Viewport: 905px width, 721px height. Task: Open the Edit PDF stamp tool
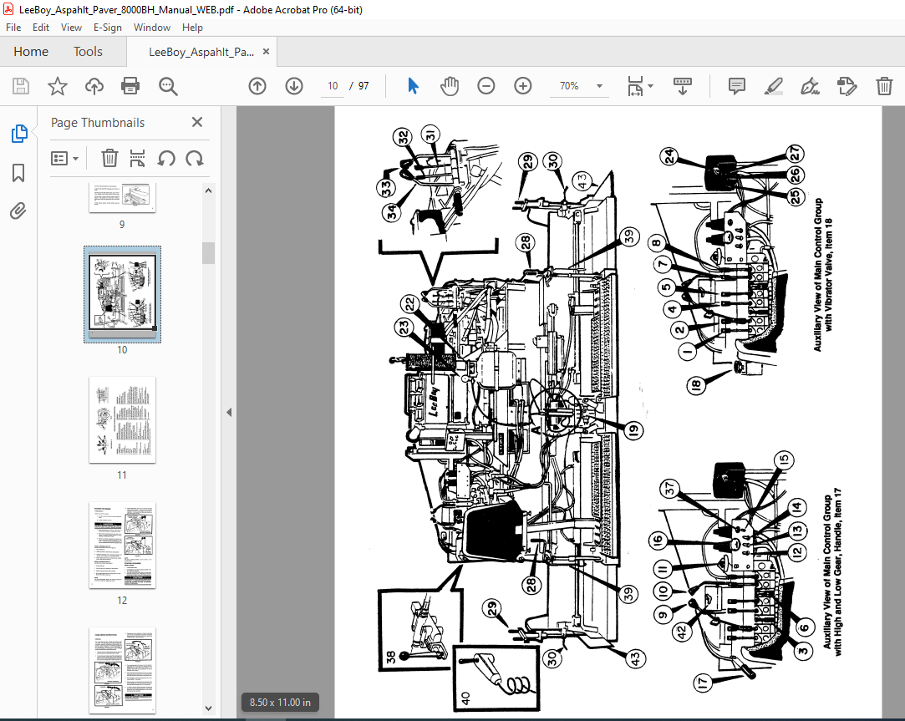847,86
